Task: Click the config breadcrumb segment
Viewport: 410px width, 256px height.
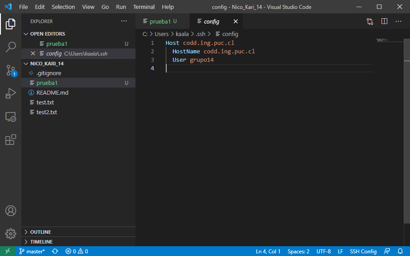Action: [227, 34]
